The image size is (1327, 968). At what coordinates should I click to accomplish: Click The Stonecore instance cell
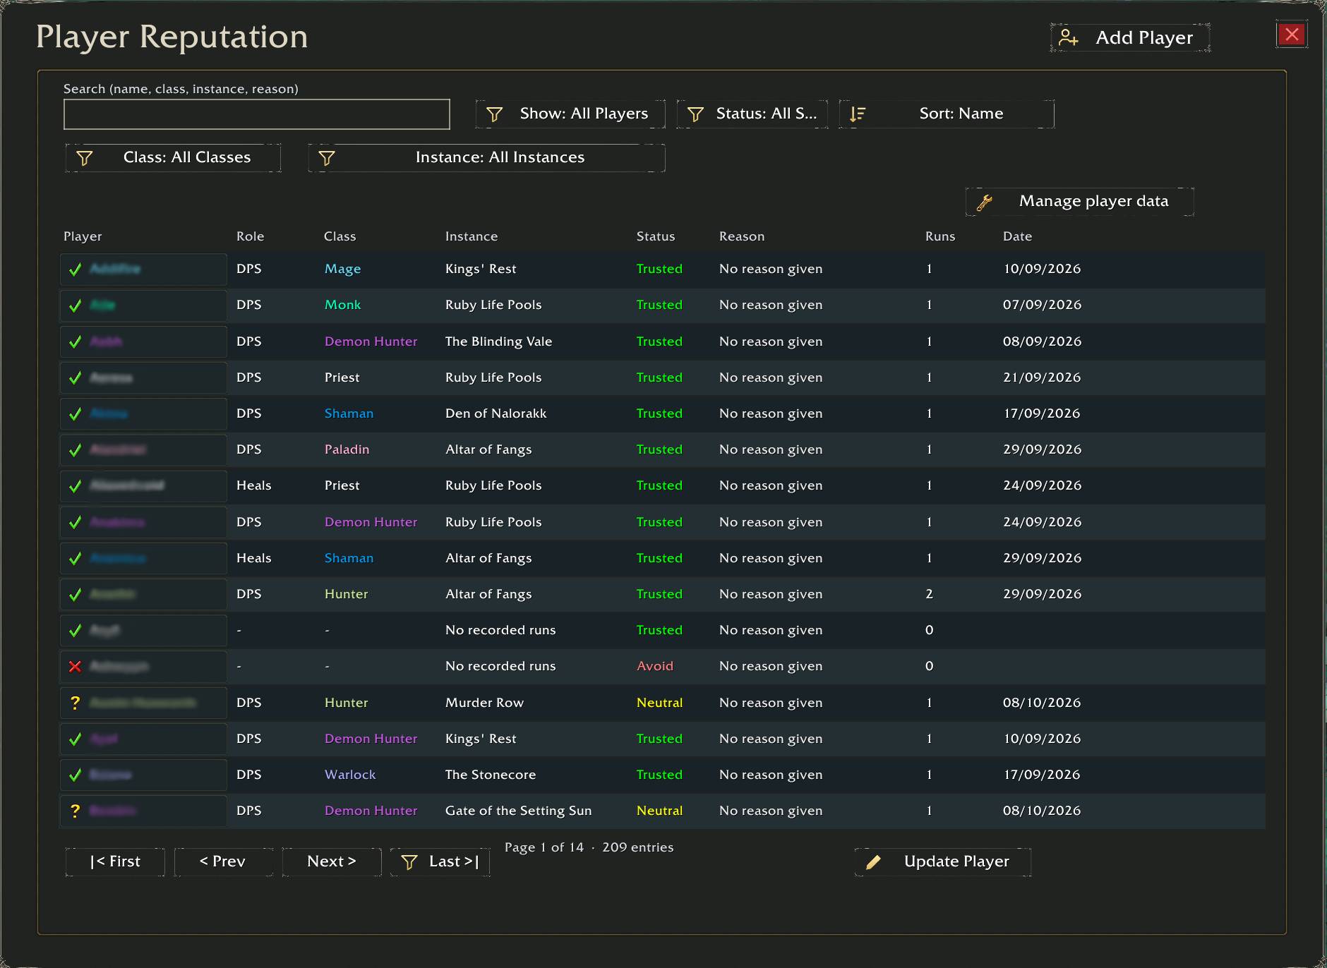point(491,775)
